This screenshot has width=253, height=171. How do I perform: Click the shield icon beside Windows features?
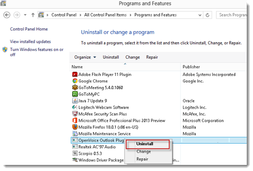click(x=5, y=50)
